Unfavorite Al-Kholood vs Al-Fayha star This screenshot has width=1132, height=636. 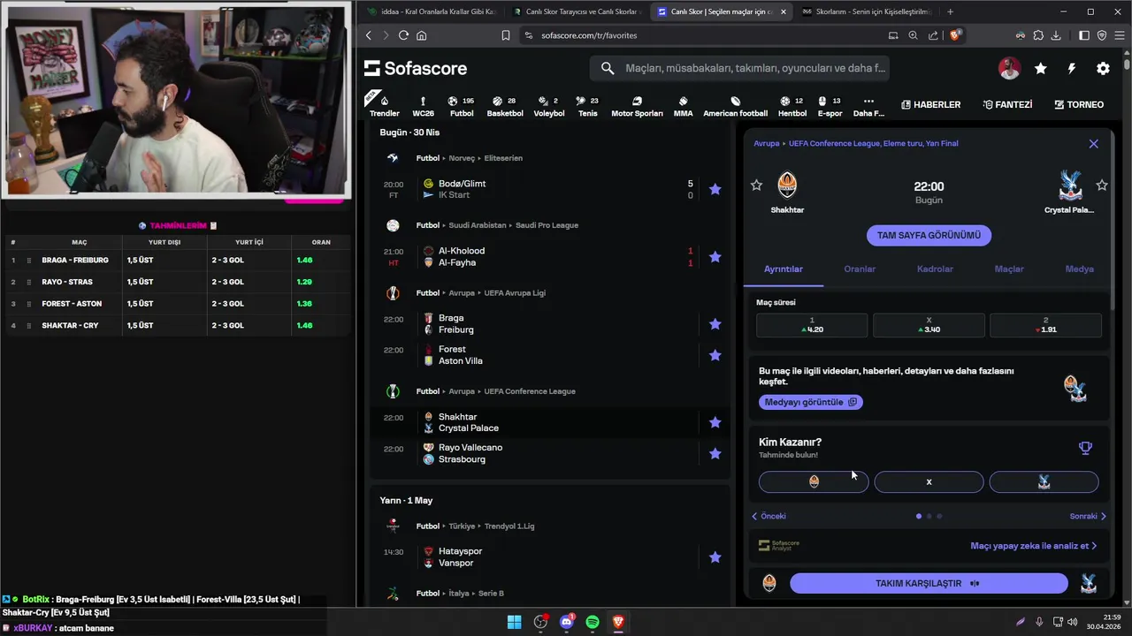(715, 256)
